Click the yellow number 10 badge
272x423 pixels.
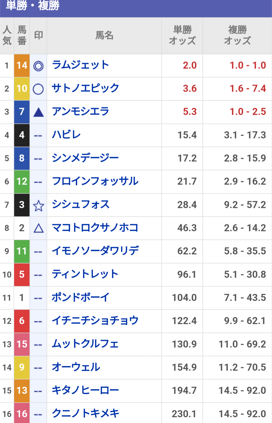[22, 89]
